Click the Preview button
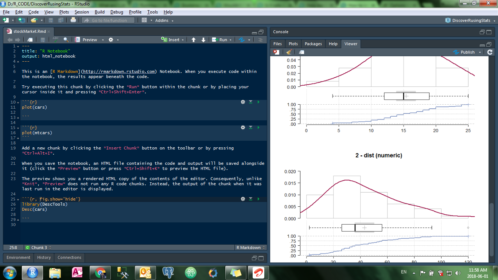The height and width of the screenshot is (280, 498). point(86,40)
